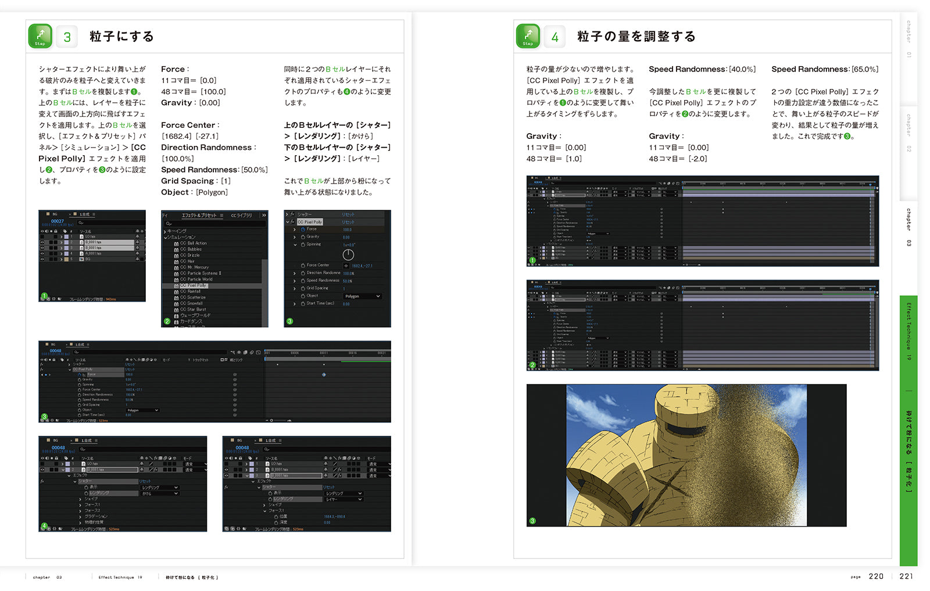Open Effects & Presets panel menu icon
The image size is (930, 591).
221,215
